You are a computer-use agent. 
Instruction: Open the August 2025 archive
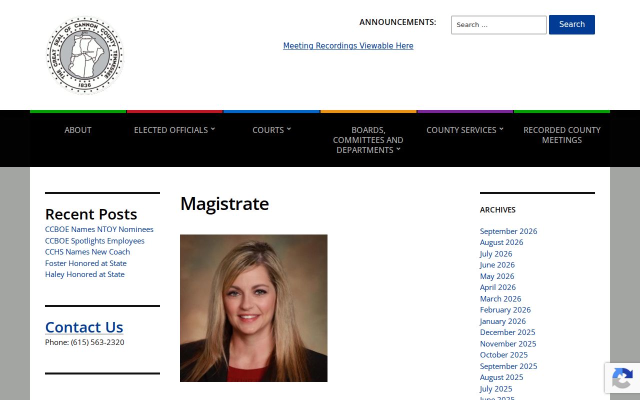coord(501,377)
